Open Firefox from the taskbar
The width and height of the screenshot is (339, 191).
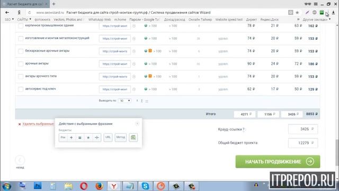click(x=99, y=186)
